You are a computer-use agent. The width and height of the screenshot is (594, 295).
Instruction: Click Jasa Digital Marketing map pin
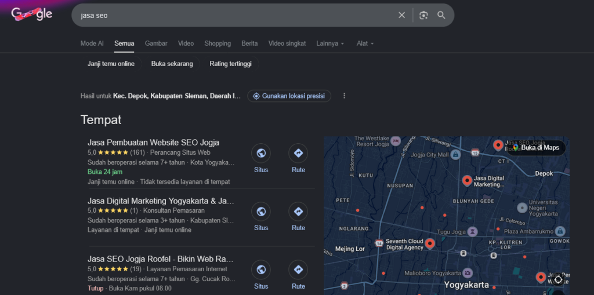pos(467,180)
